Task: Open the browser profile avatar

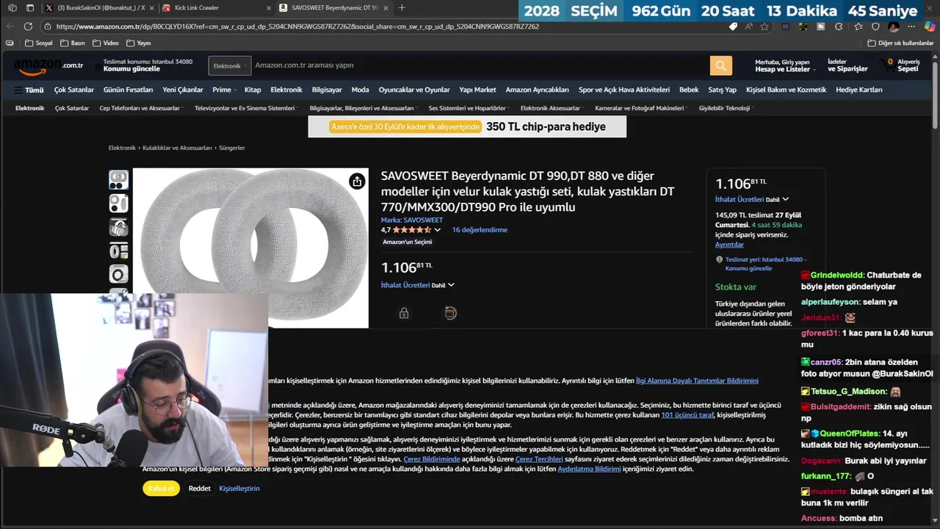Action: tap(894, 26)
